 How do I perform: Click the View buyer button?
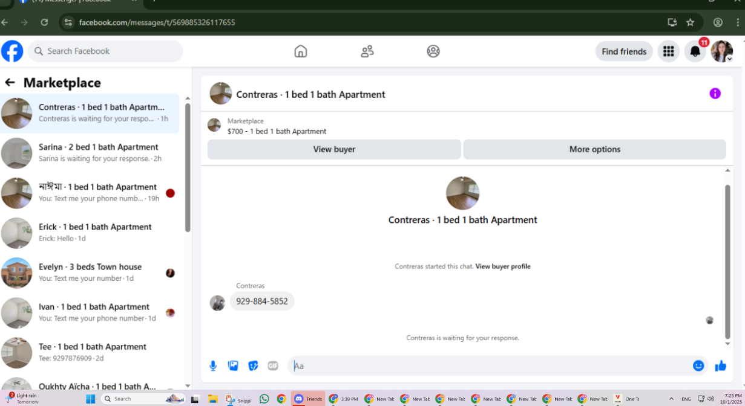[x=334, y=149]
